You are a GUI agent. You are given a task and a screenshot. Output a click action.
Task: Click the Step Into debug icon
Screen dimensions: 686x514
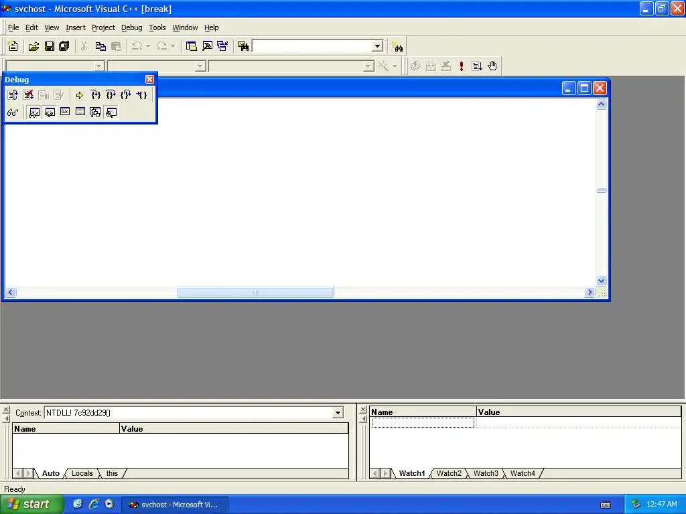[95, 95]
